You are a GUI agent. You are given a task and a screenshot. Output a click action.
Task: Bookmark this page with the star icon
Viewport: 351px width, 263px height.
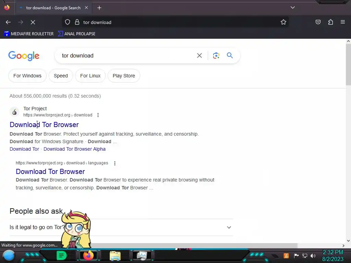(283, 22)
